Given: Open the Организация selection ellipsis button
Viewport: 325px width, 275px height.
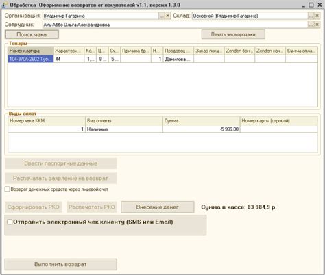Looking at the screenshot, I should [161, 16].
